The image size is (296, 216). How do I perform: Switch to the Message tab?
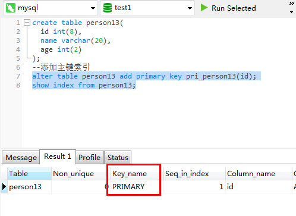(21, 158)
